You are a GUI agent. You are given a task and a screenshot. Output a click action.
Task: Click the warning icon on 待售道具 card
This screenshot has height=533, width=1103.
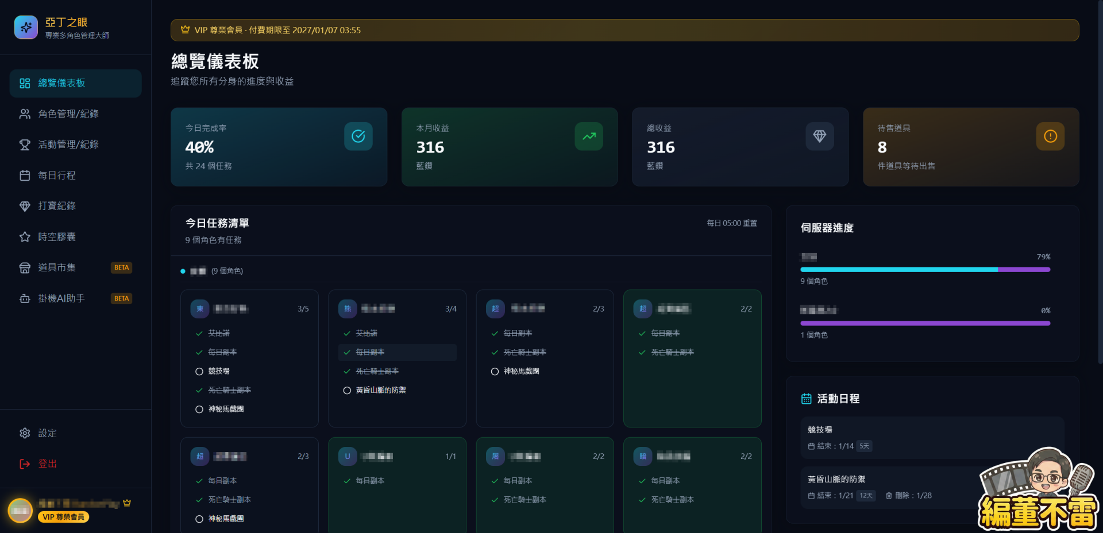[1050, 136]
